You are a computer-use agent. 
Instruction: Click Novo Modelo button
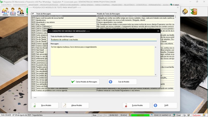tap(45, 105)
